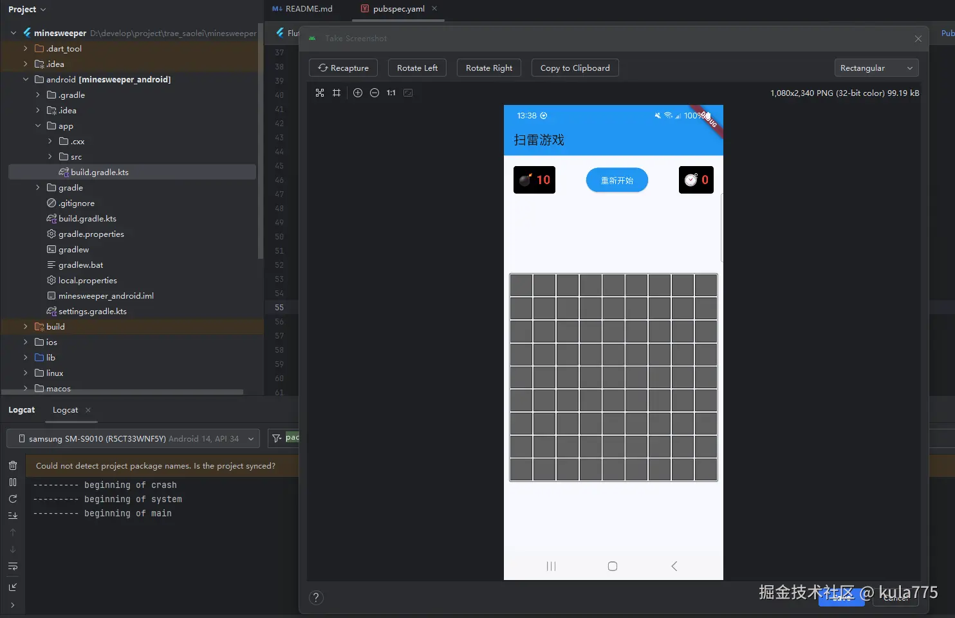Click the zoom out icon in screenshot viewer

point(375,93)
